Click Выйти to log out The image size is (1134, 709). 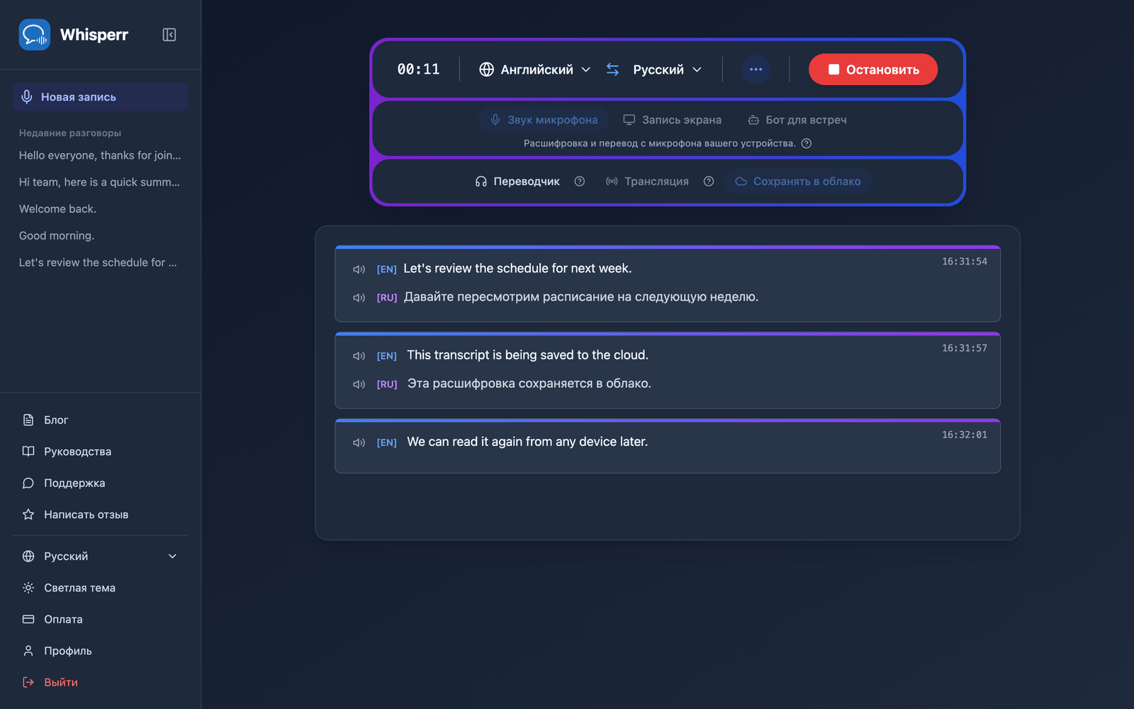100,682
